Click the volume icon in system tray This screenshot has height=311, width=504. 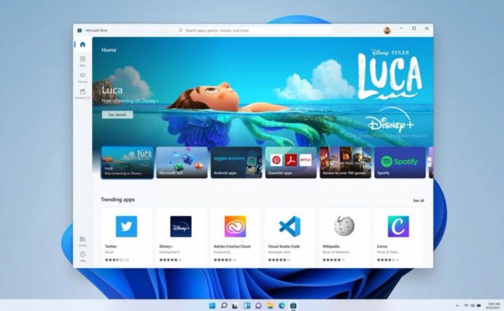(472, 306)
